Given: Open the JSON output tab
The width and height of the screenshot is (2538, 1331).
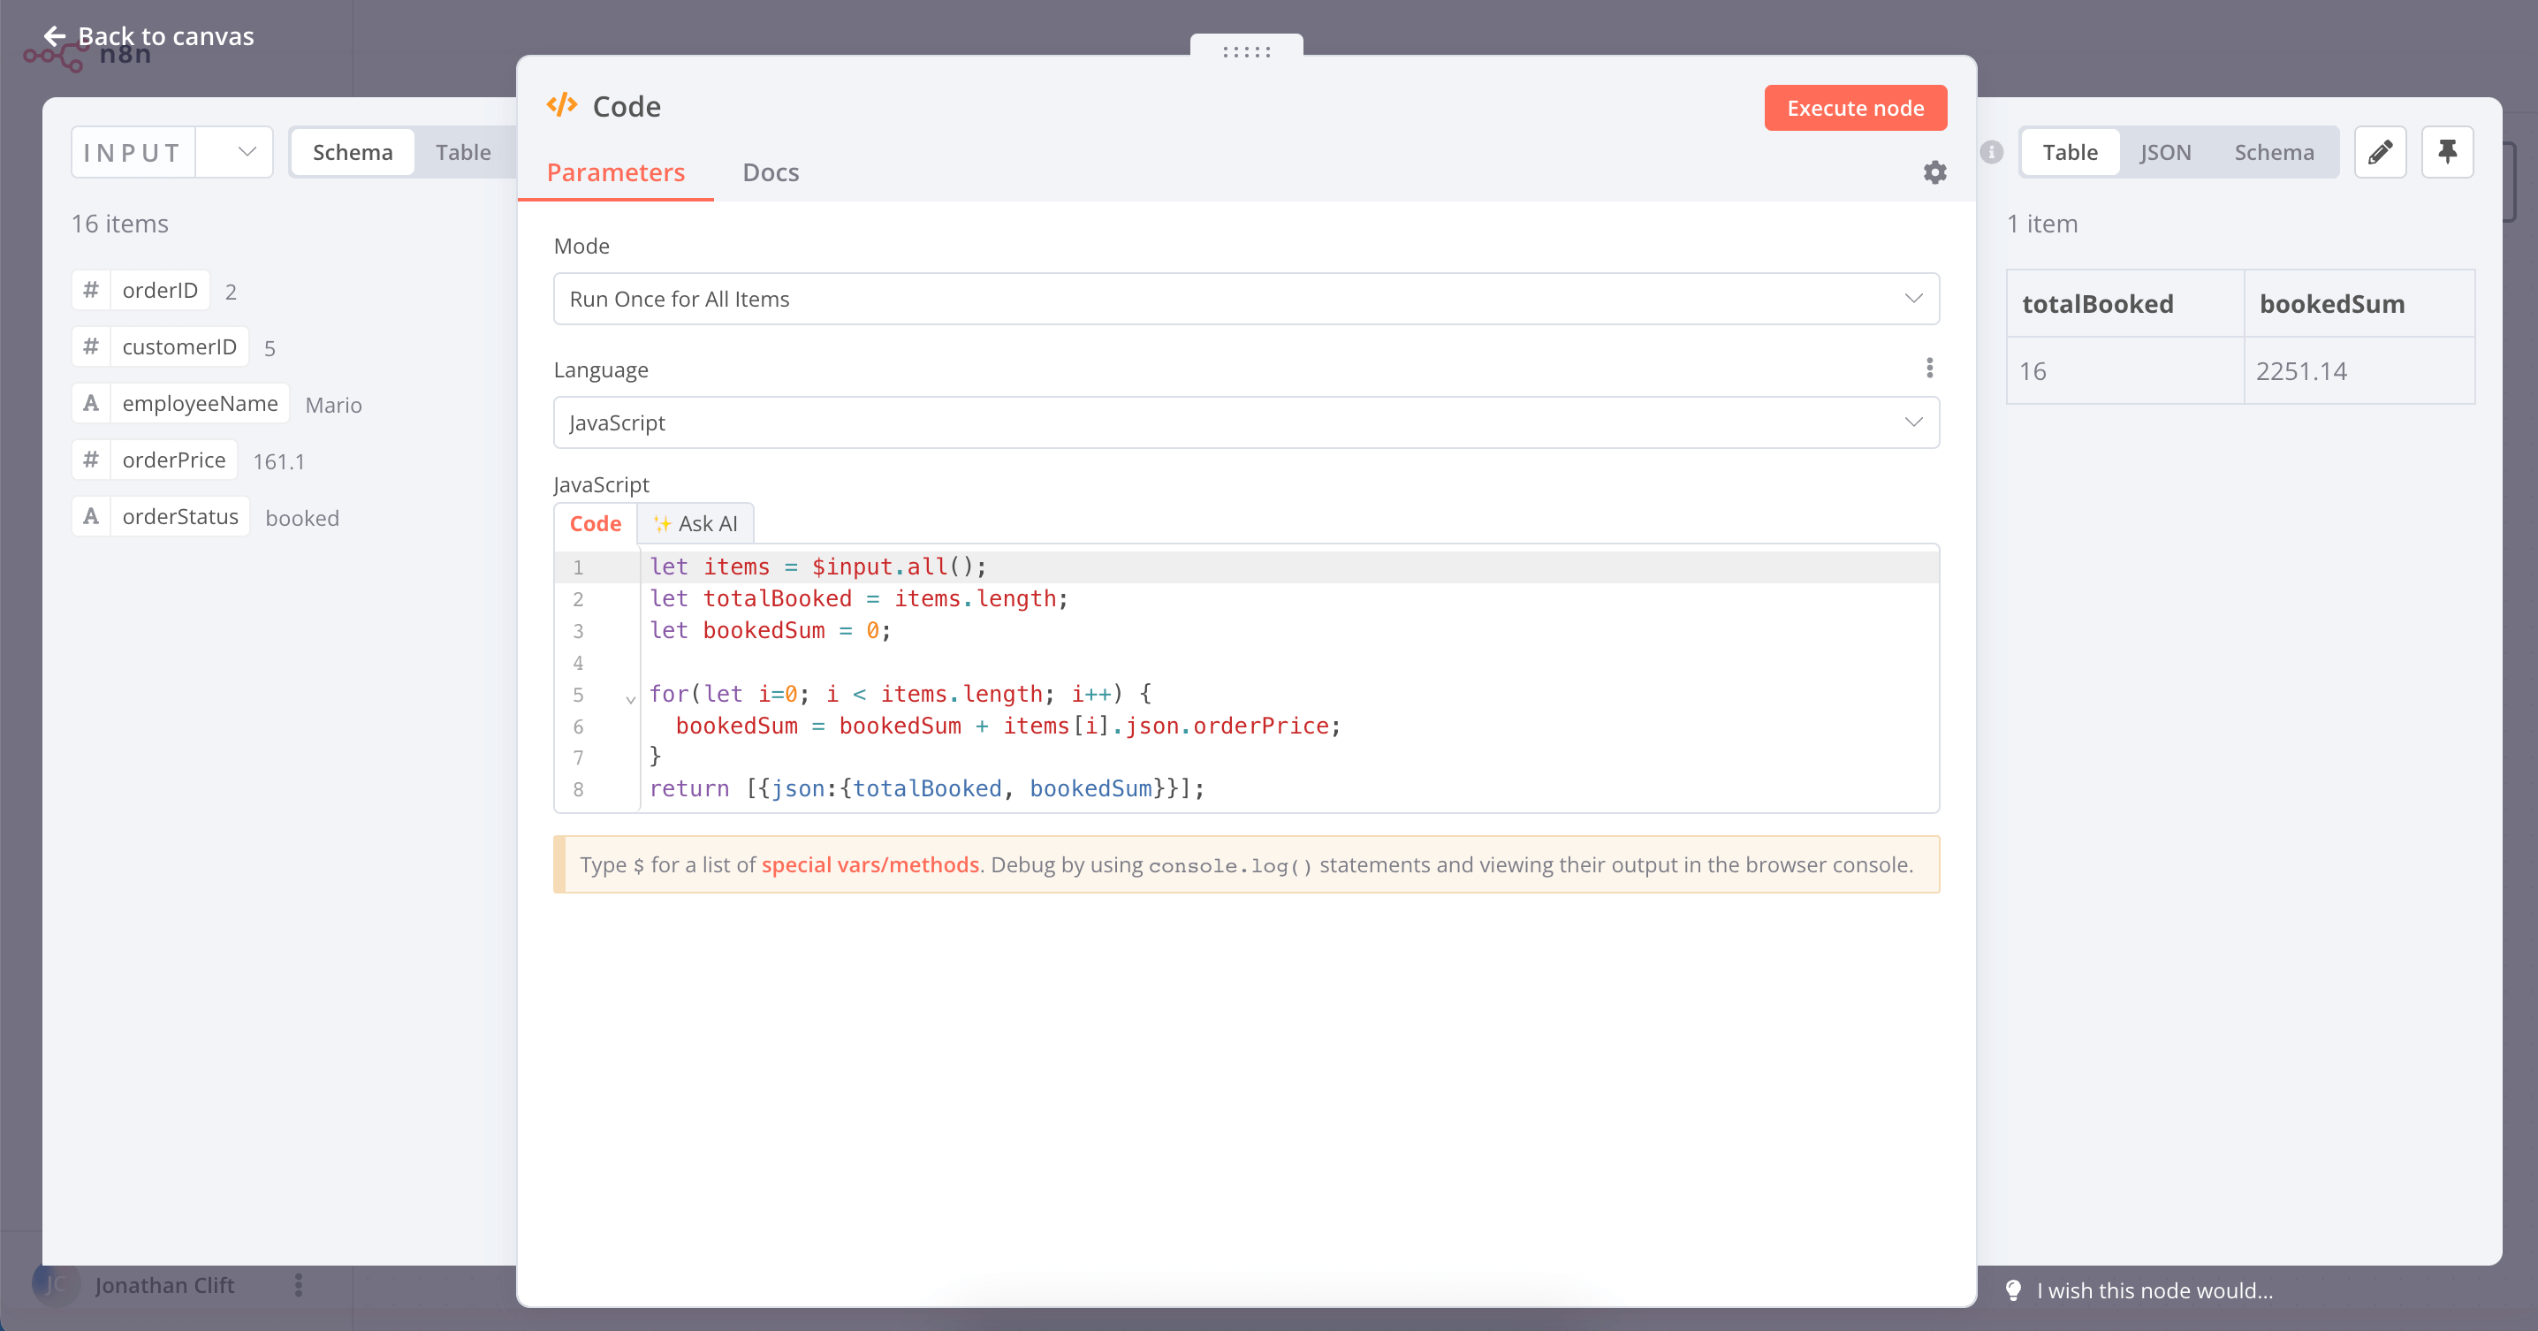Looking at the screenshot, I should (x=2166, y=152).
